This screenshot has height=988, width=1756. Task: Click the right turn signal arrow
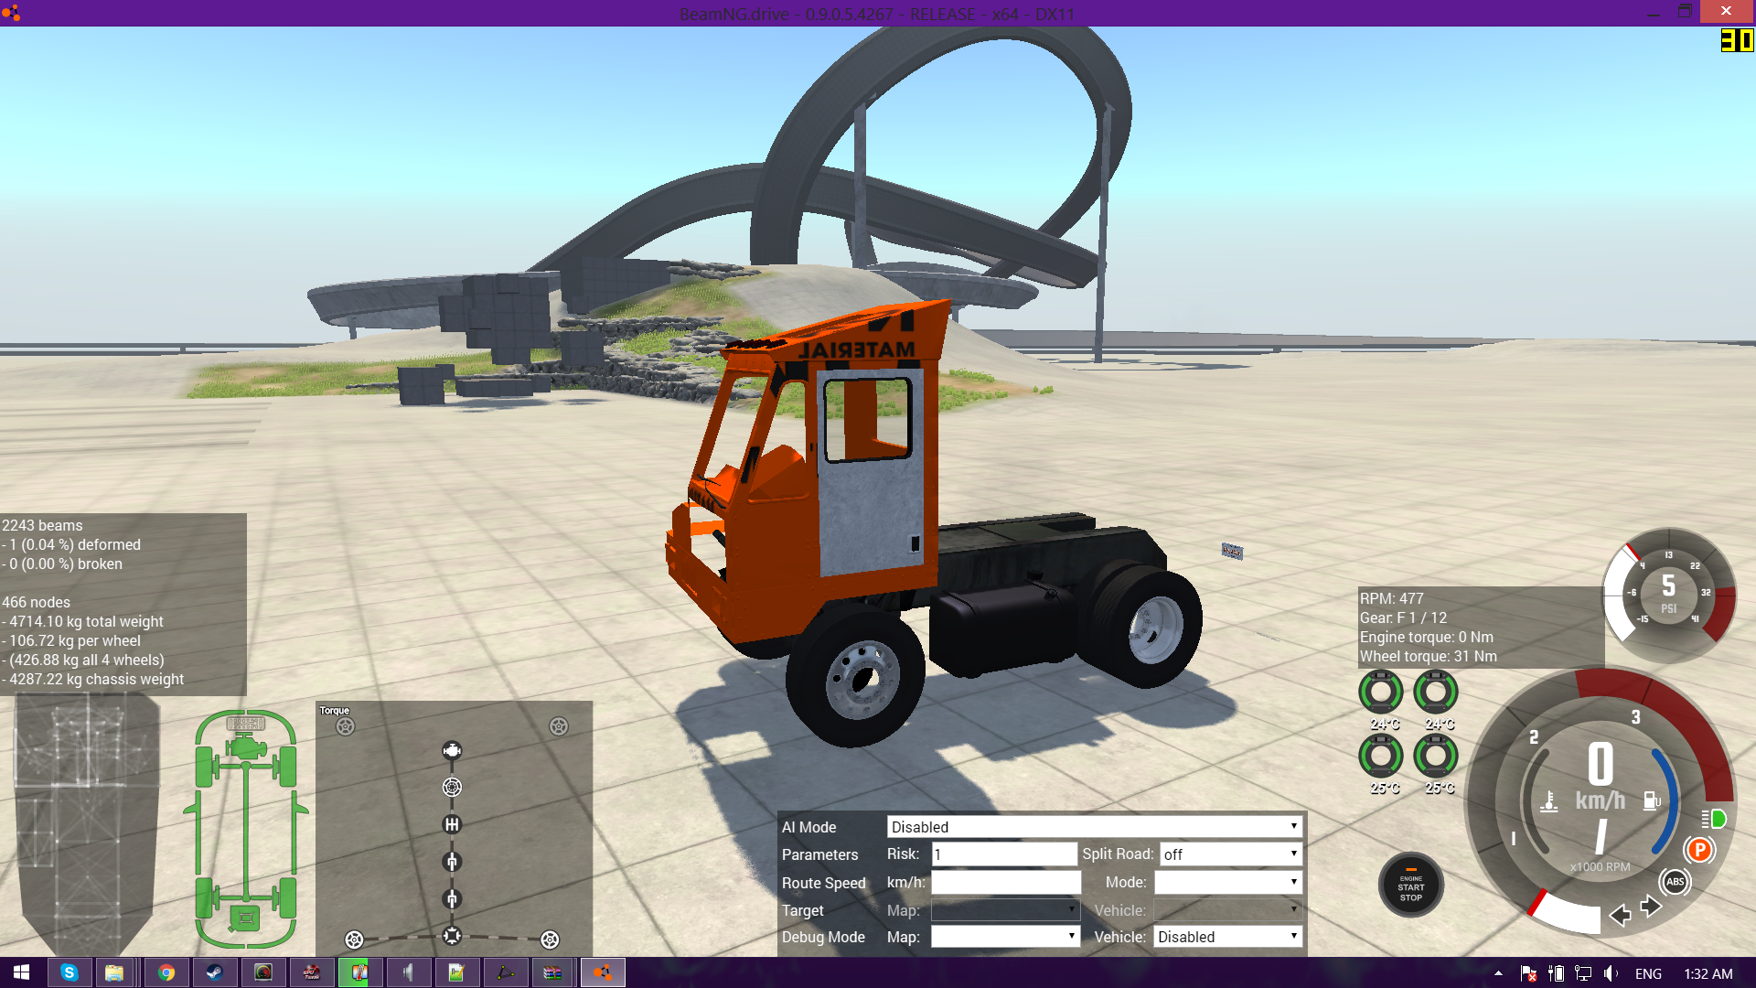coord(1651,906)
